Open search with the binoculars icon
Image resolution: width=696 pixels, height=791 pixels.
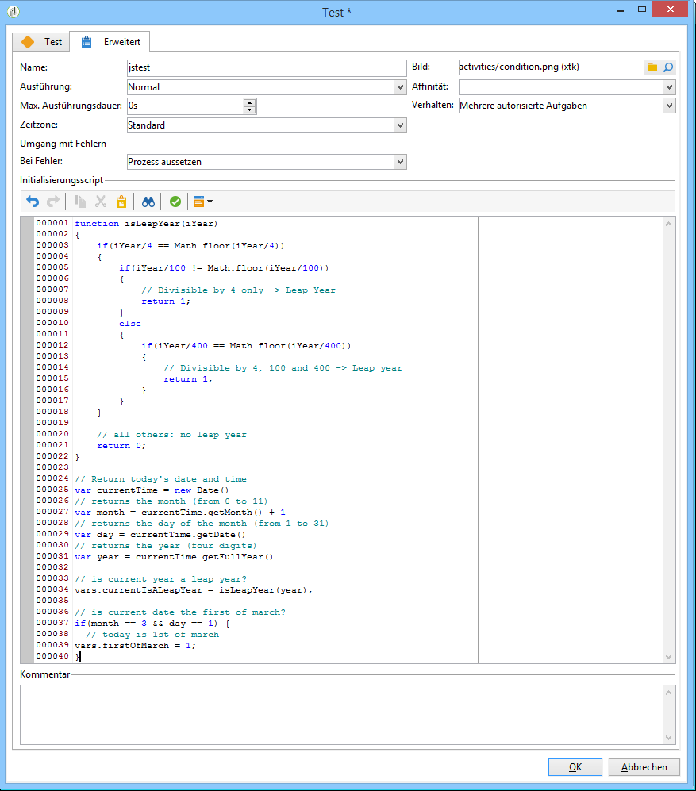pyautogui.click(x=148, y=202)
